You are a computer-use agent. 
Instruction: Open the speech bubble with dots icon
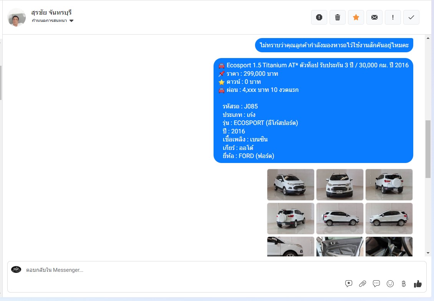pyautogui.click(x=376, y=284)
